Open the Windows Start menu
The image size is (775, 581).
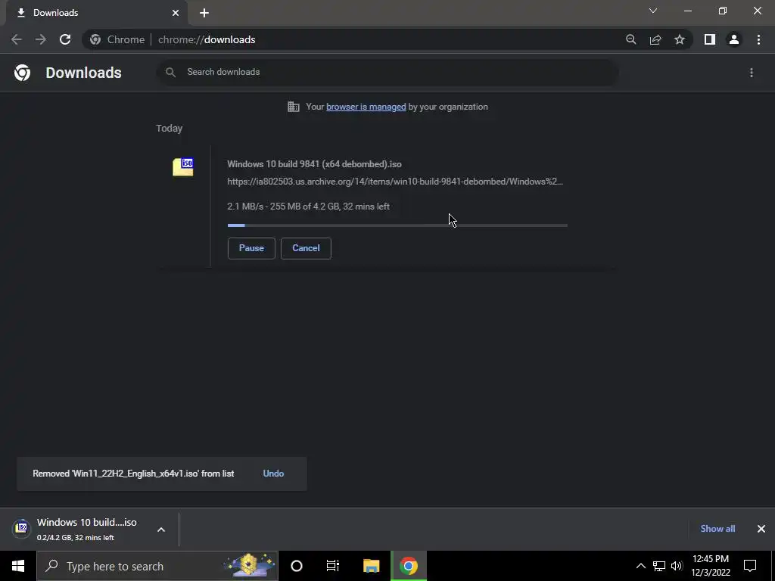pos(18,566)
